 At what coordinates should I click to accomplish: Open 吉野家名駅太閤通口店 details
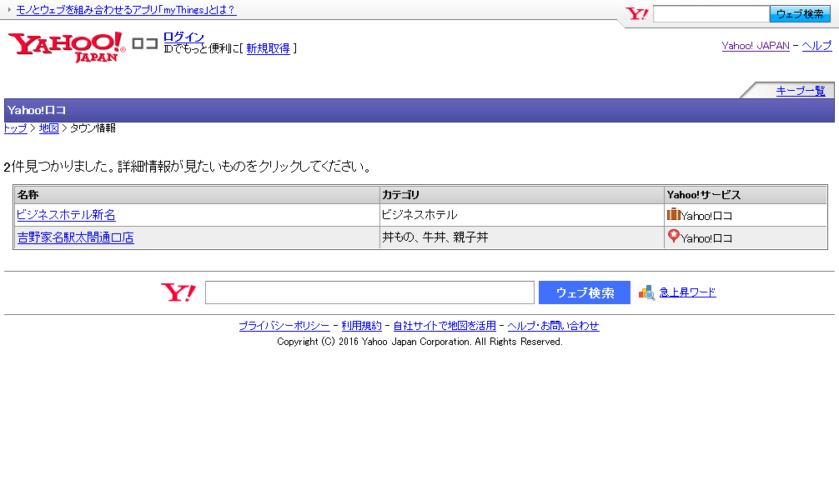coord(75,237)
